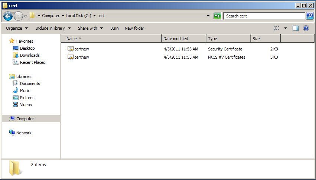The width and height of the screenshot is (316, 180).
Task: Click Security Certificate type text
Action: tap(225, 49)
